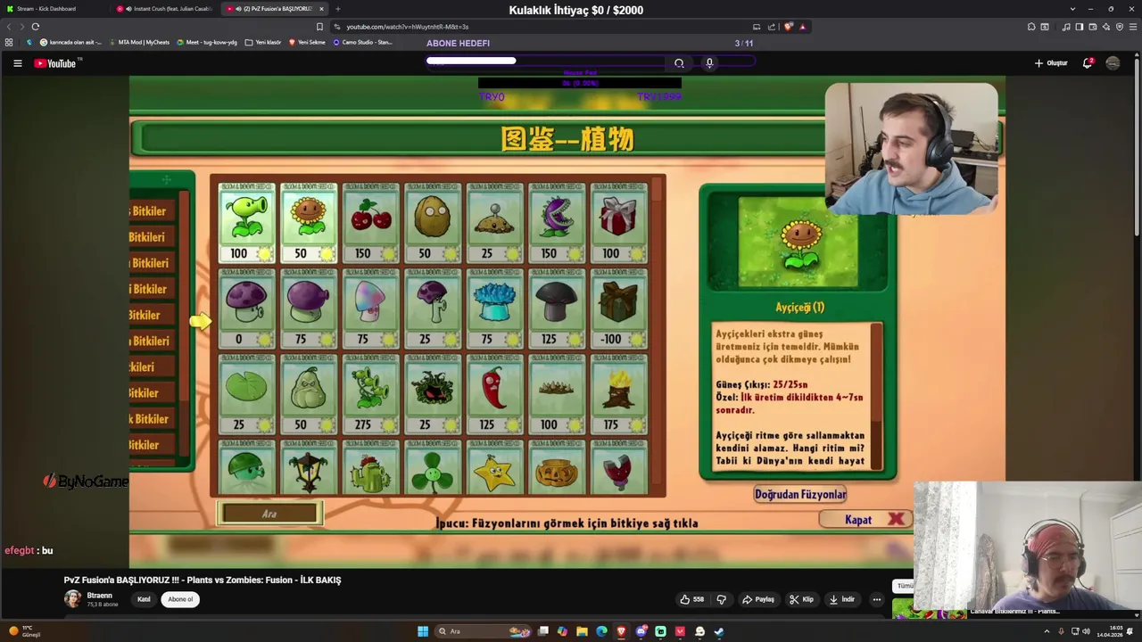
Task: Open more actions three-dot menu
Action: click(876, 599)
